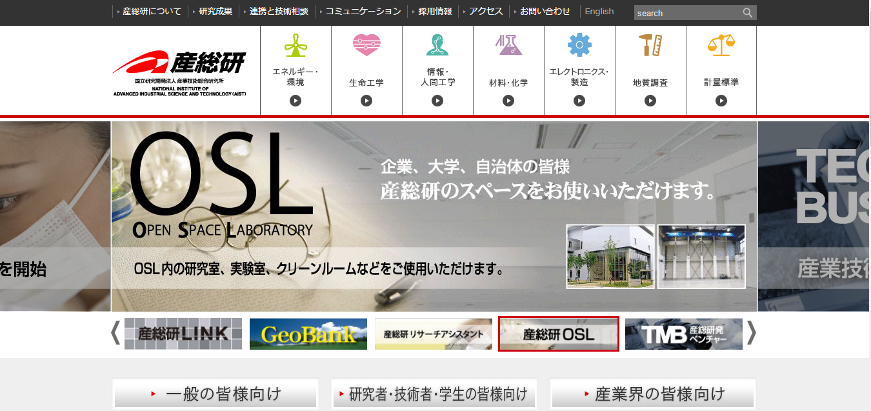
Task: Click the OSL Open Space Laboratory main banner
Action: pos(434,216)
